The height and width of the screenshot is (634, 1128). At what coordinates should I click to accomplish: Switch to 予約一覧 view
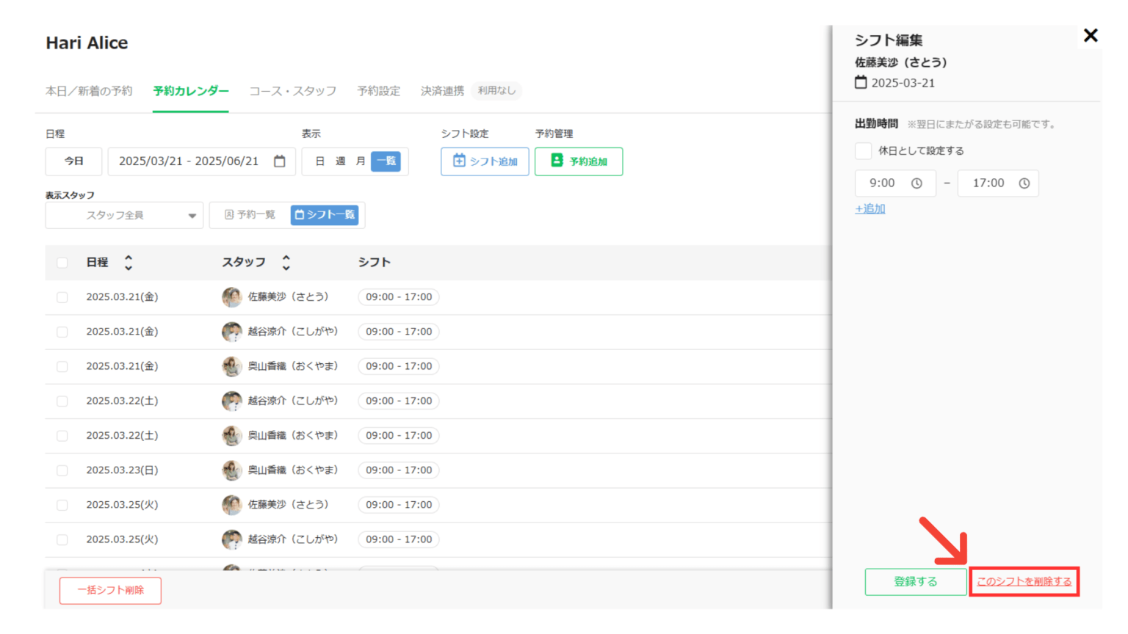pyautogui.click(x=250, y=215)
